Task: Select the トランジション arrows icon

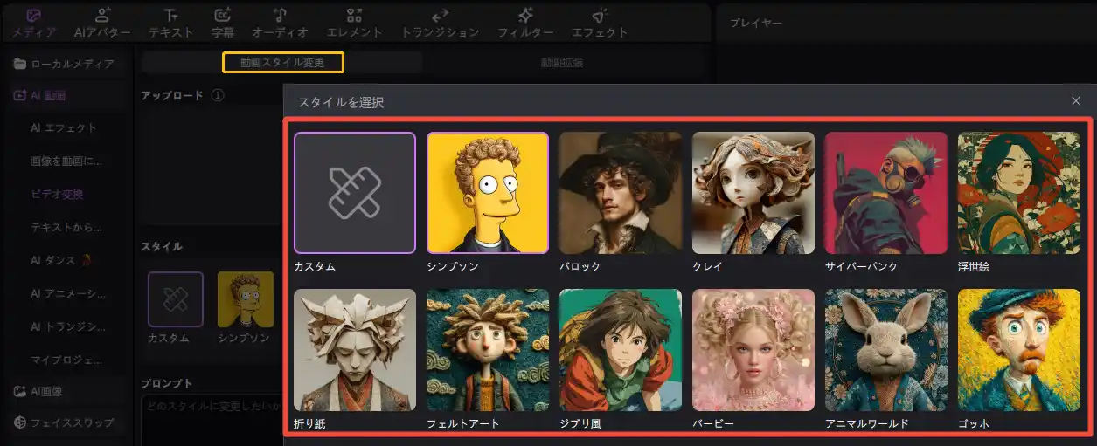Action: pos(440,16)
